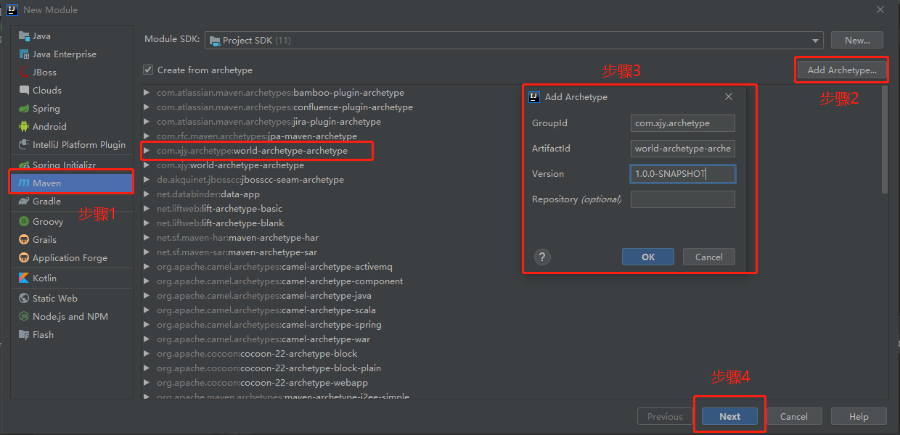
Task: Expand the jpa-maven-archetype entry
Action: 147,136
